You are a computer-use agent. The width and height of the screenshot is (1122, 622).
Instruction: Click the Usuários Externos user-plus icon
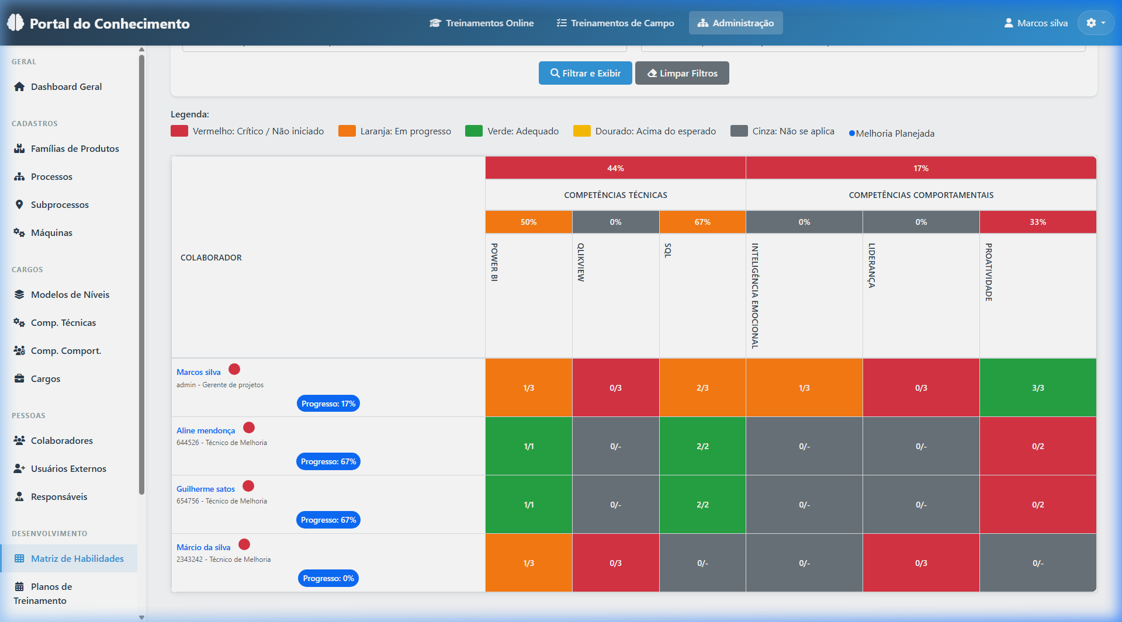19,468
